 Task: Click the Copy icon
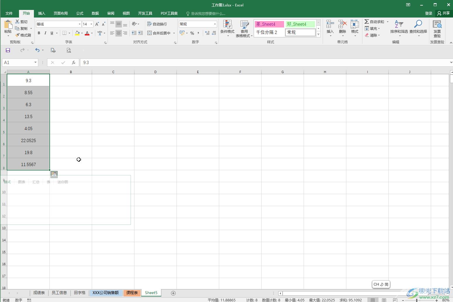17,28
